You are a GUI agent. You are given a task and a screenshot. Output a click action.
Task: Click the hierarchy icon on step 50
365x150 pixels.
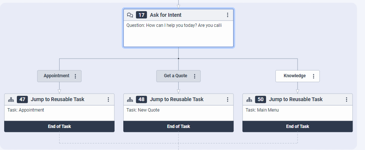249,100
